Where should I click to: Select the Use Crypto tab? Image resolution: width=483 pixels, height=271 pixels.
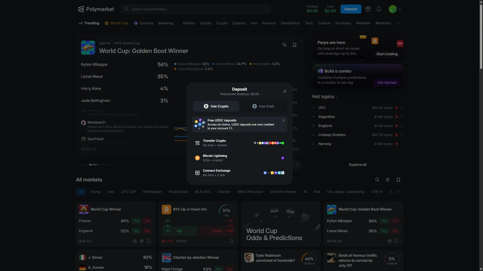coord(216,106)
